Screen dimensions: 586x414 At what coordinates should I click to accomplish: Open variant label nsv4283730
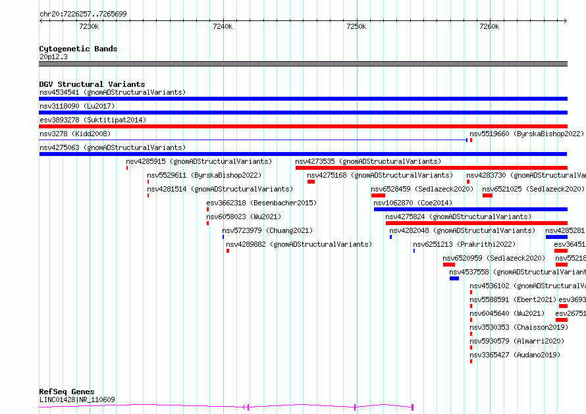click(526, 175)
